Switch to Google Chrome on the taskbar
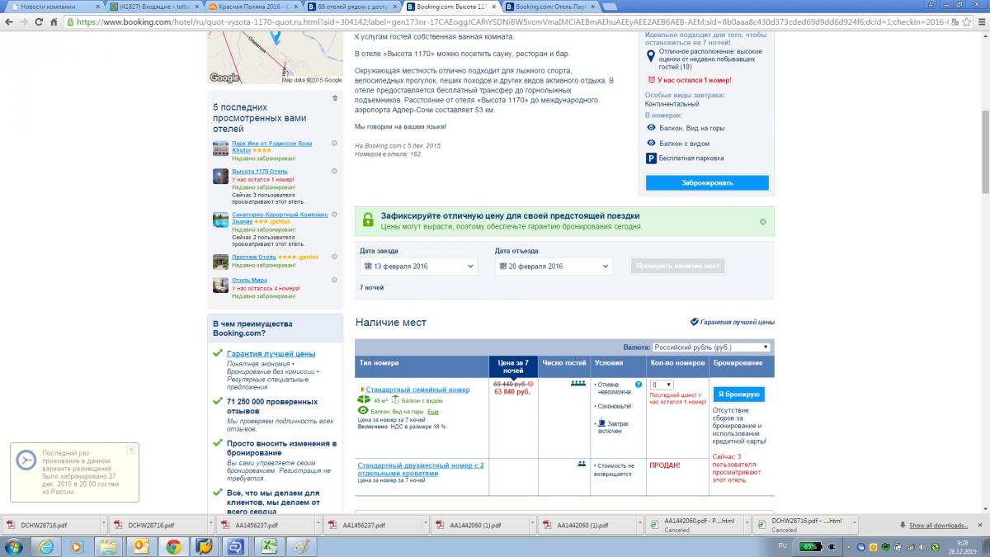This screenshot has width=990, height=557. (172, 546)
